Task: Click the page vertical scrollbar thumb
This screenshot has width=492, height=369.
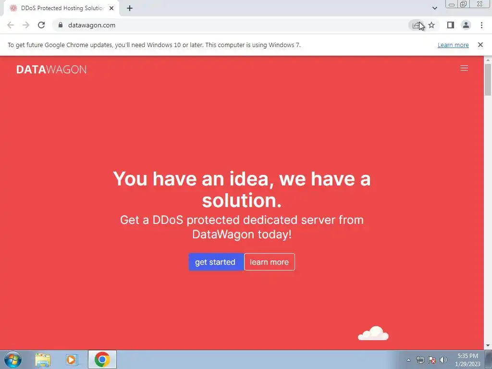Action: pos(488,79)
